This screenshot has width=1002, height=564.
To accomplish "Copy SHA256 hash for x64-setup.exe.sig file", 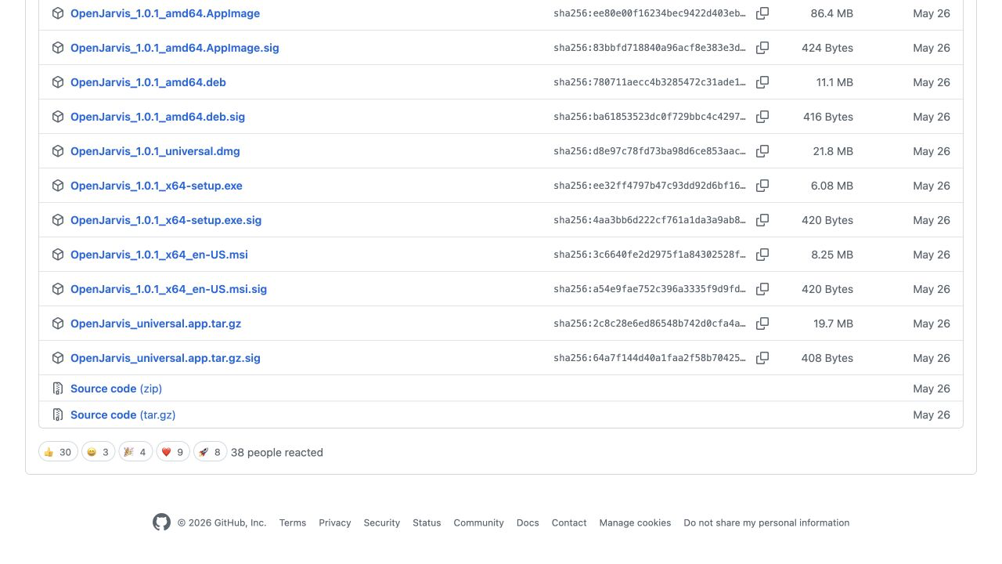I will pyautogui.click(x=762, y=220).
